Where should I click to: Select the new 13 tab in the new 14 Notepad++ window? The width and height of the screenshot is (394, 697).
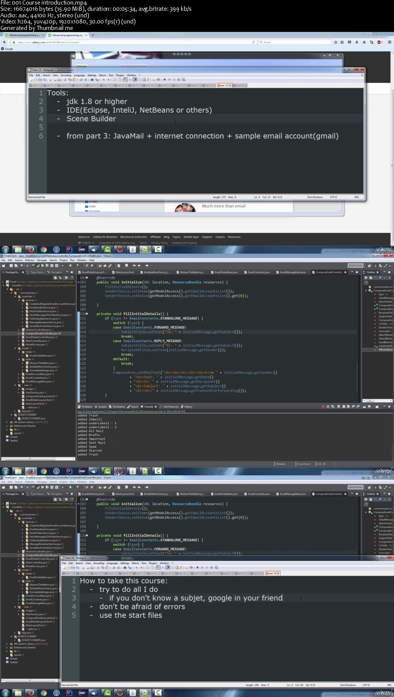(x=257, y=573)
